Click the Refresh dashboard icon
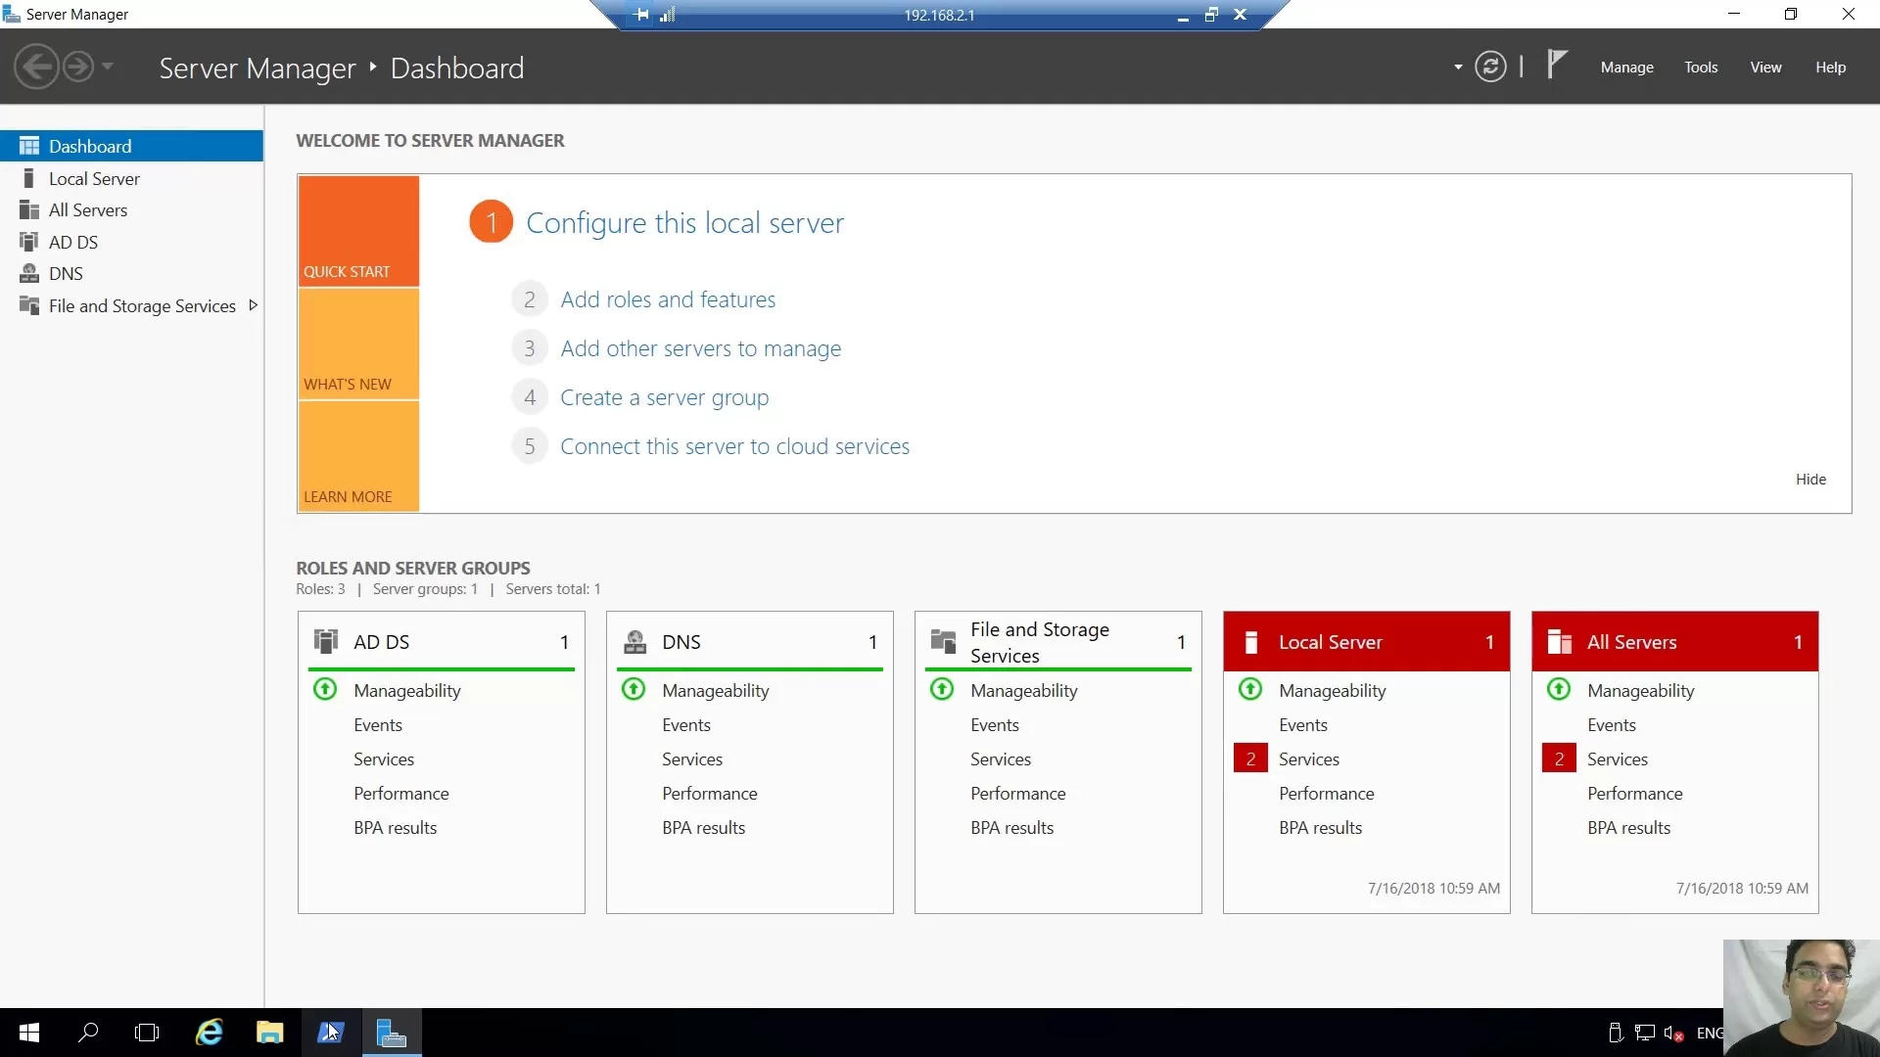 coord(1490,67)
